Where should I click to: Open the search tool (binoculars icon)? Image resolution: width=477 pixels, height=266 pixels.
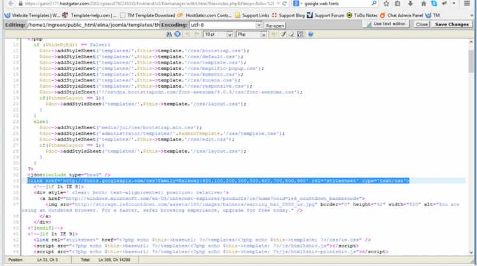pos(169,34)
